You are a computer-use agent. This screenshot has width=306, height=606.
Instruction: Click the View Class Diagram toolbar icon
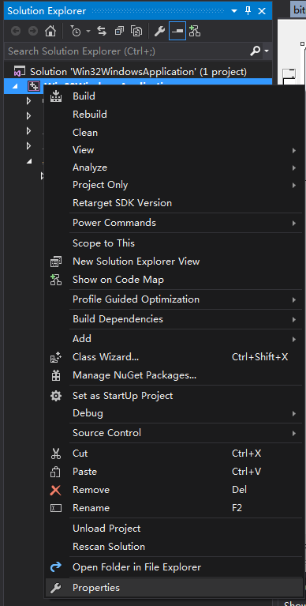[x=195, y=32]
